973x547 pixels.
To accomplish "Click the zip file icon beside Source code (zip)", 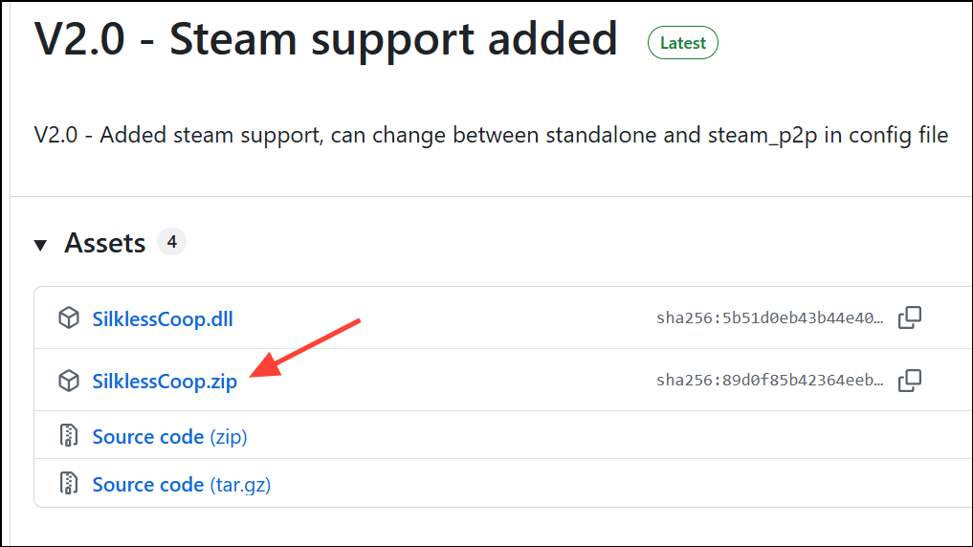I will pyautogui.click(x=69, y=435).
